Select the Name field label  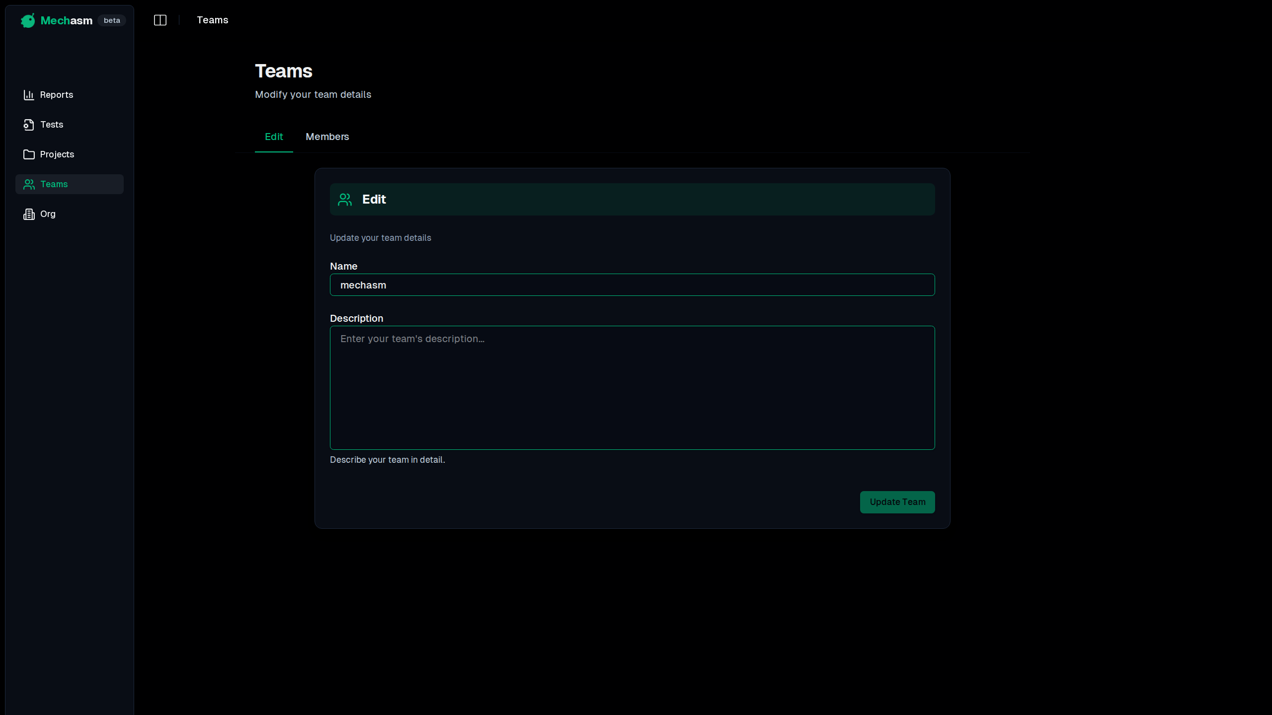coord(343,266)
